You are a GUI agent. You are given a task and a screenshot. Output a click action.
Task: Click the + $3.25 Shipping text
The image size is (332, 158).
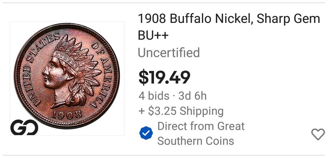click(x=181, y=111)
